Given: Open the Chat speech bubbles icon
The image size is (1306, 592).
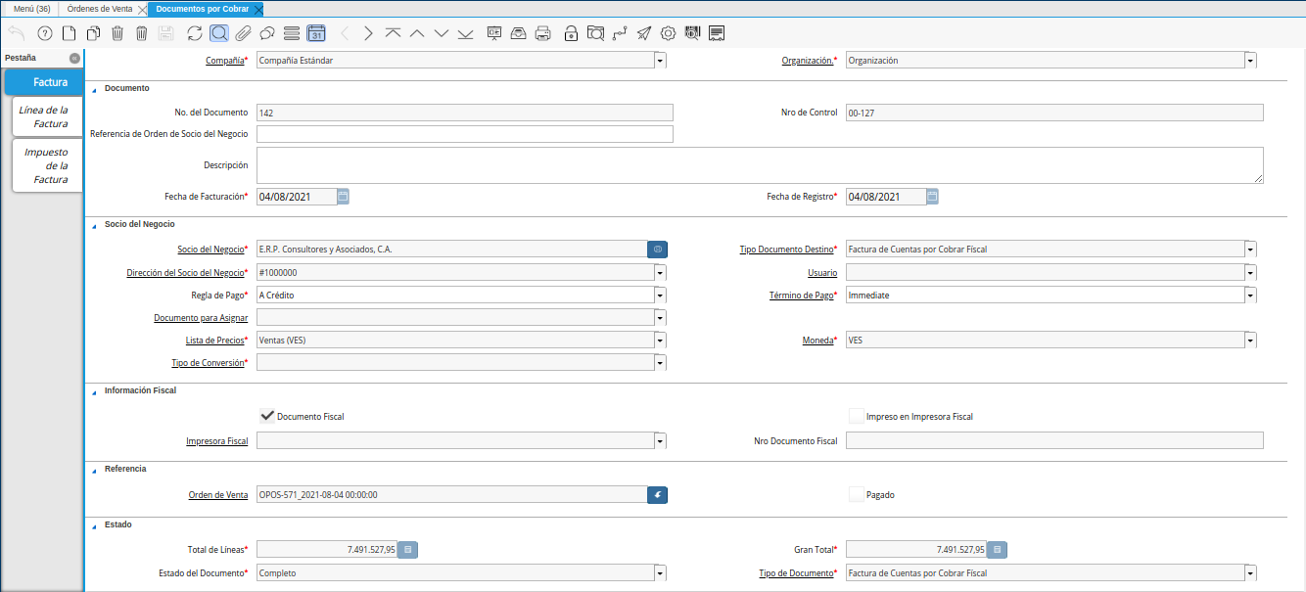Looking at the screenshot, I should (x=266, y=33).
